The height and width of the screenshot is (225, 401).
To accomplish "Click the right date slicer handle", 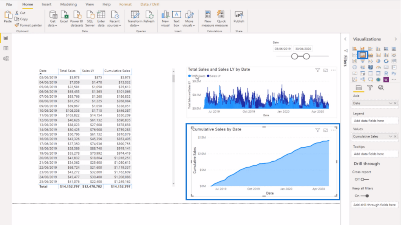I will point(306,56).
